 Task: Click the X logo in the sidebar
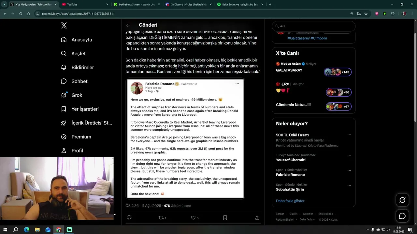point(64,26)
